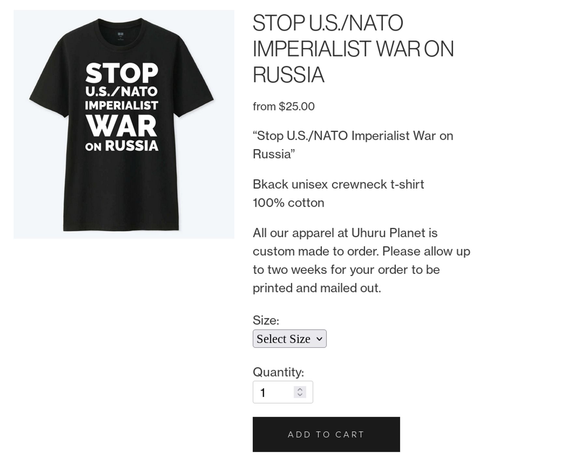The height and width of the screenshot is (455, 564).
Task: Click the "100% cotton" description text
Action: click(x=289, y=203)
